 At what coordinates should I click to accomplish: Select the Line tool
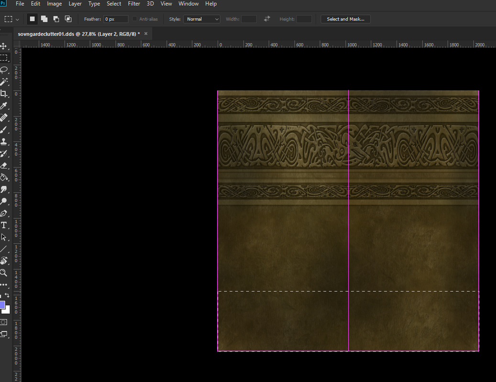pos(4,249)
